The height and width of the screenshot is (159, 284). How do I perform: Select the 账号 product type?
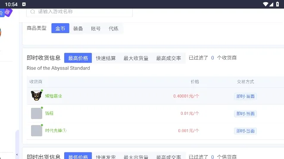tap(96, 28)
